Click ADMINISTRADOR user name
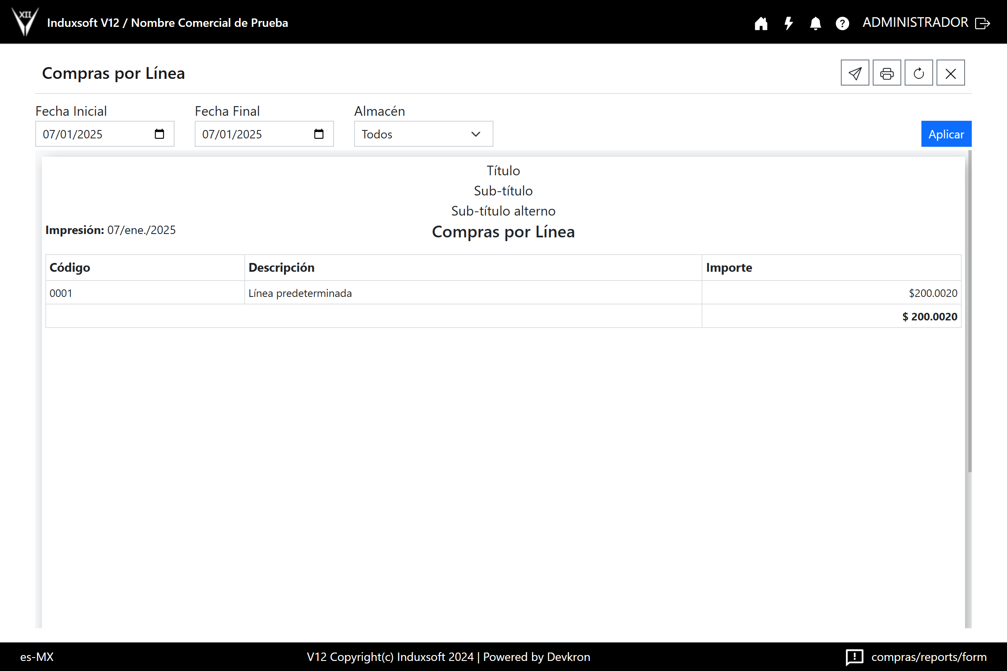1007x671 pixels. click(915, 22)
